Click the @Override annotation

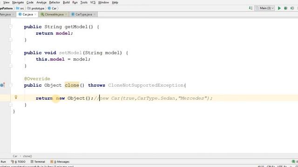[x=37, y=78]
